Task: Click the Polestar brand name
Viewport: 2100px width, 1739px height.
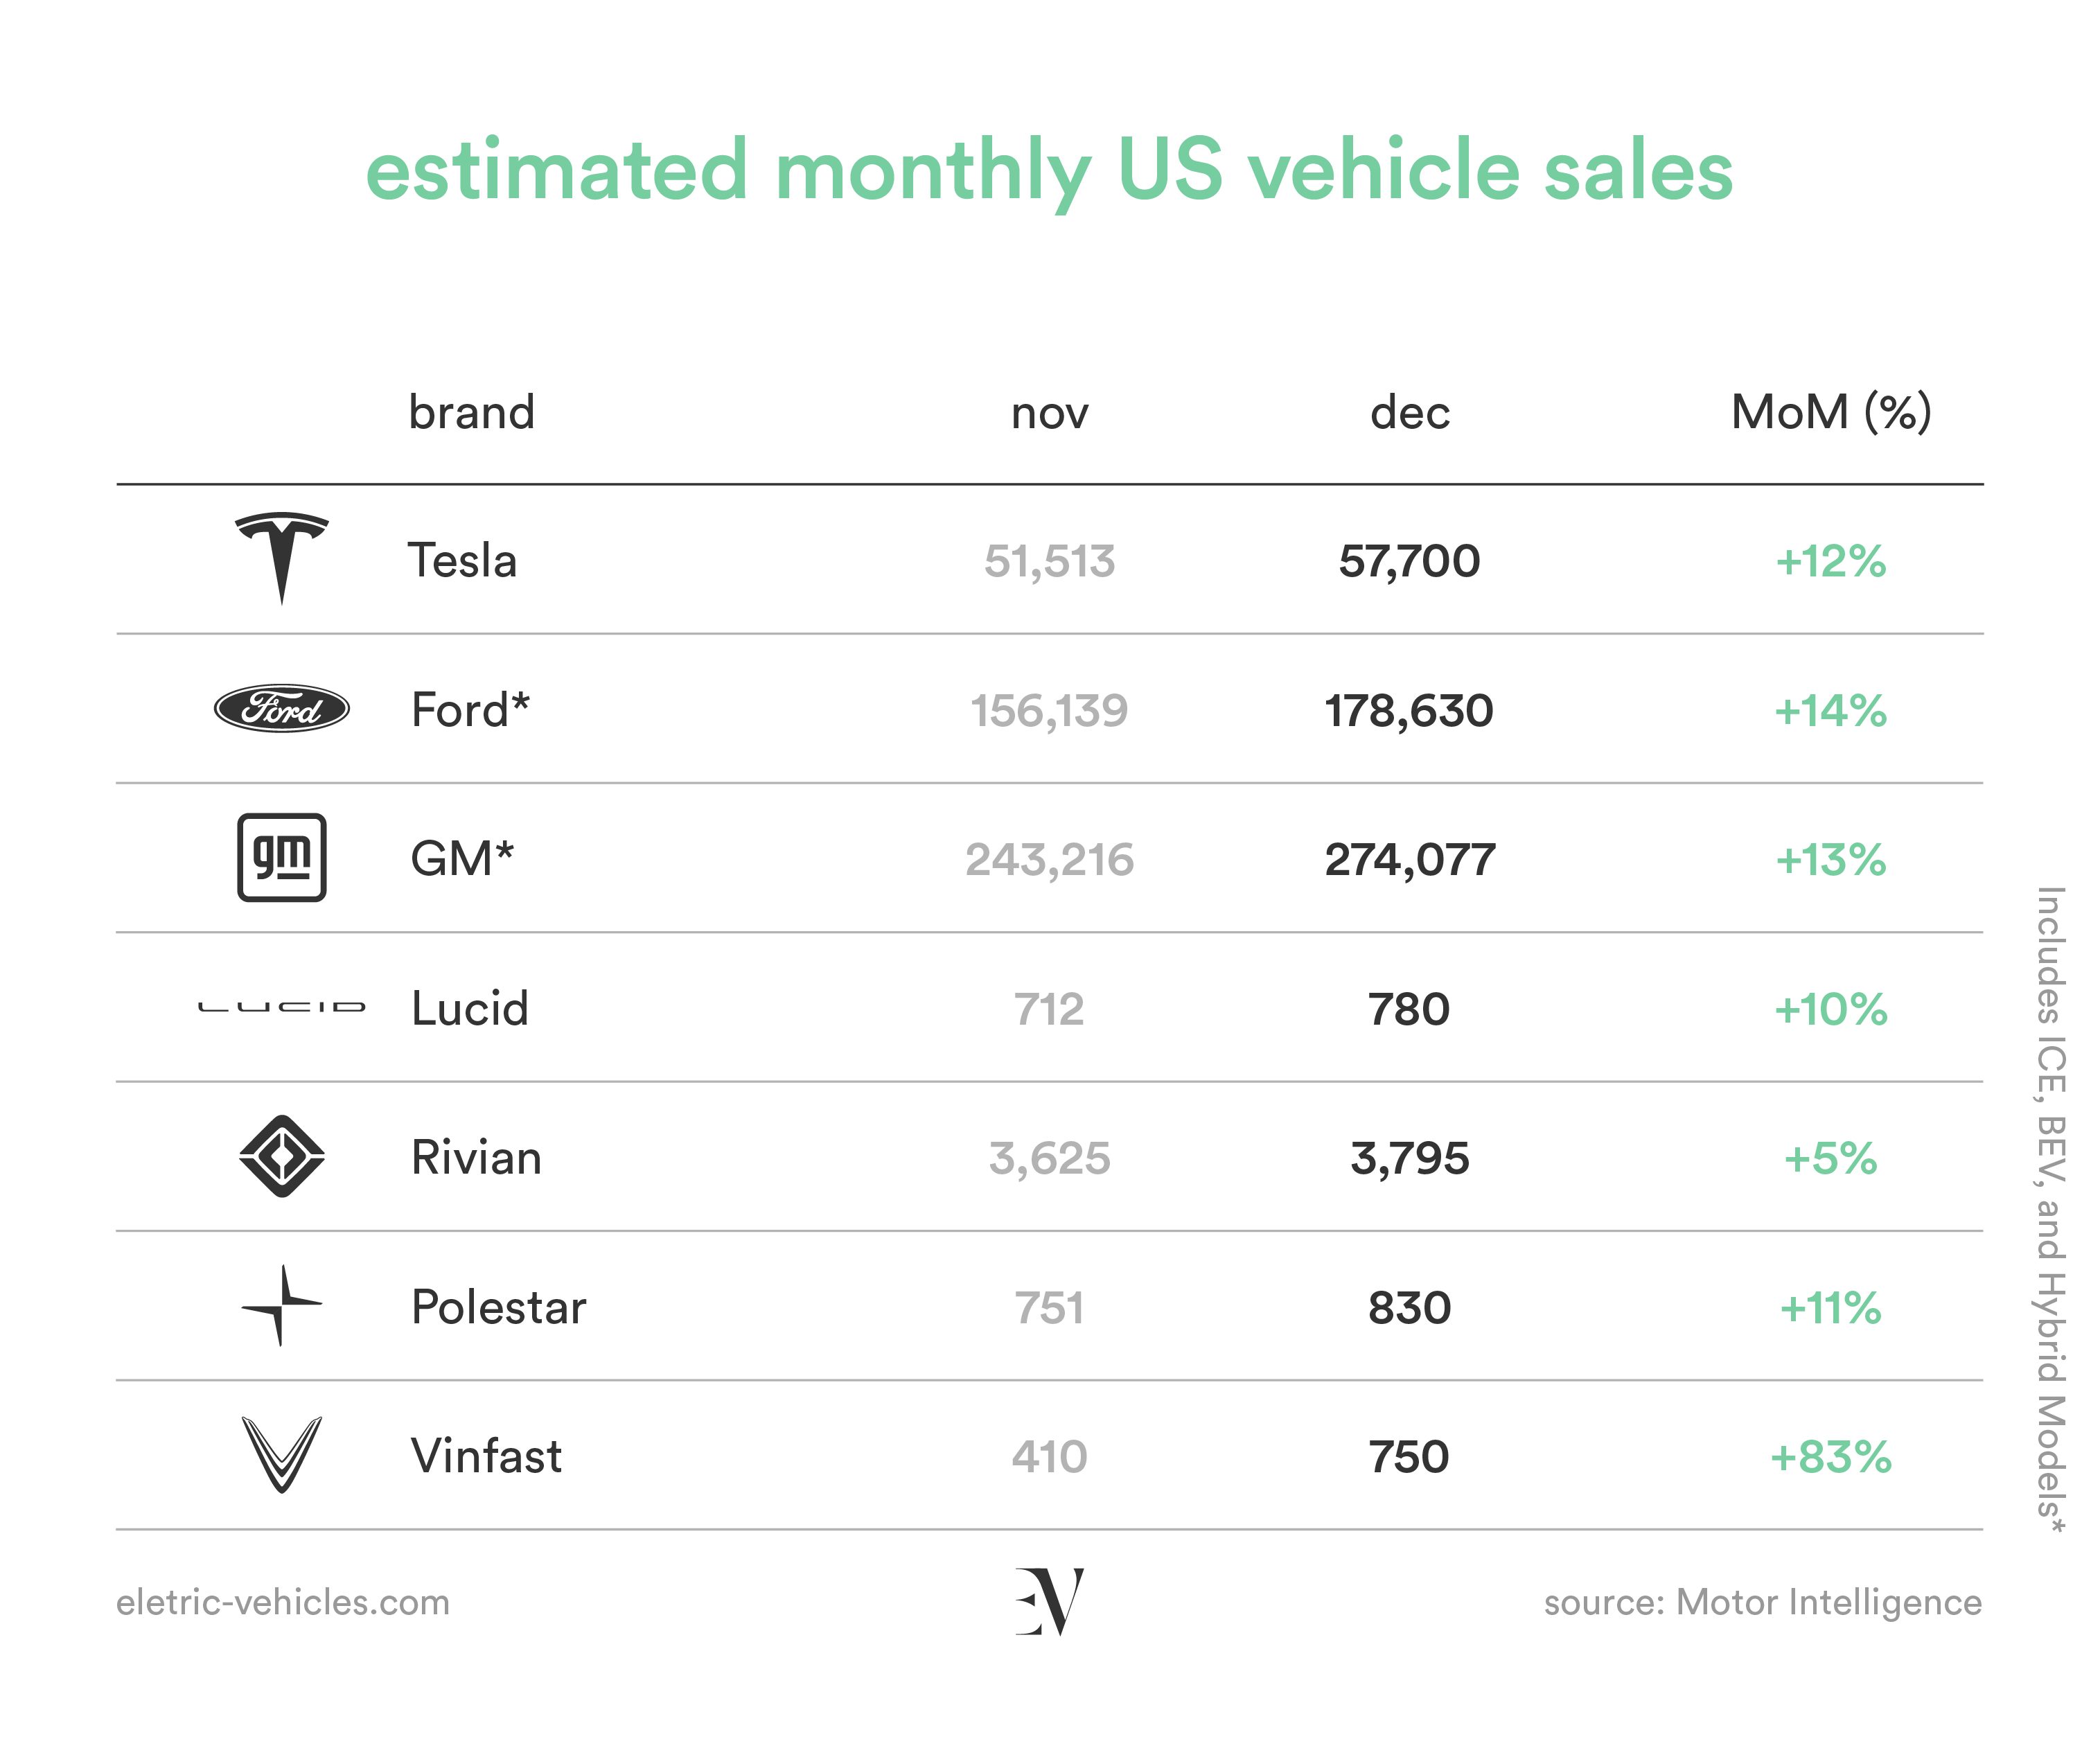Action: click(498, 1306)
